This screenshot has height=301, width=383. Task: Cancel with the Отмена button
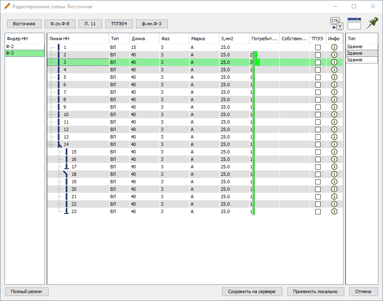[363, 291]
